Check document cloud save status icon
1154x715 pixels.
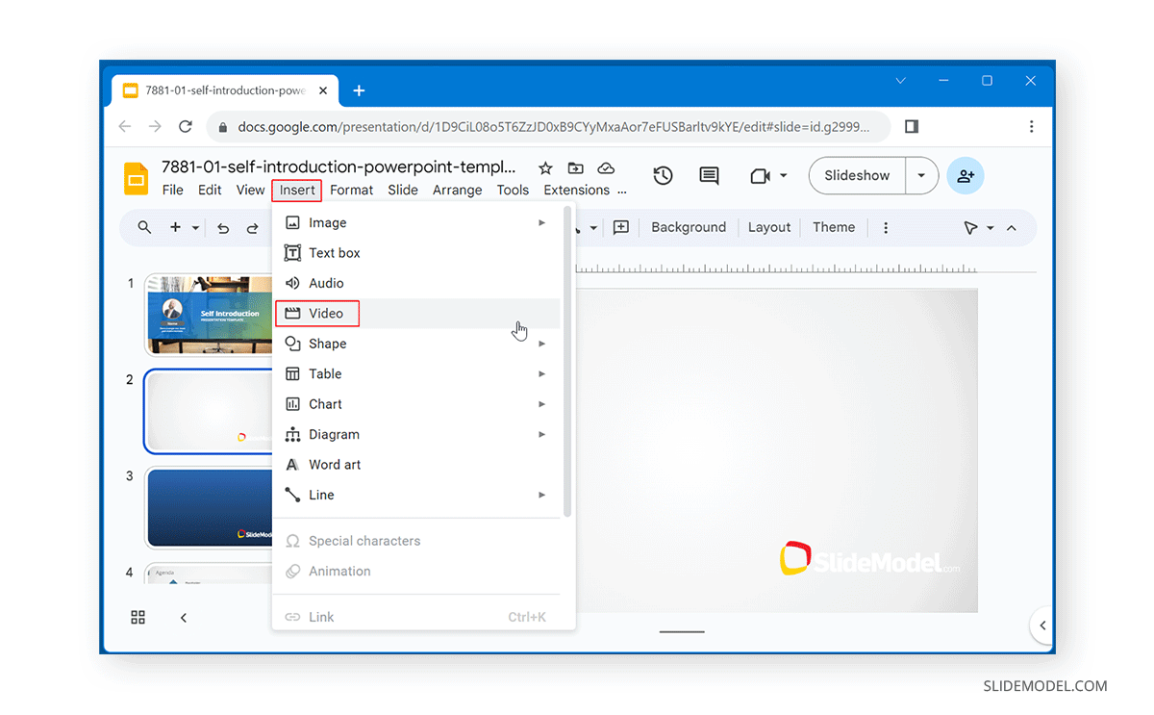[x=606, y=167]
